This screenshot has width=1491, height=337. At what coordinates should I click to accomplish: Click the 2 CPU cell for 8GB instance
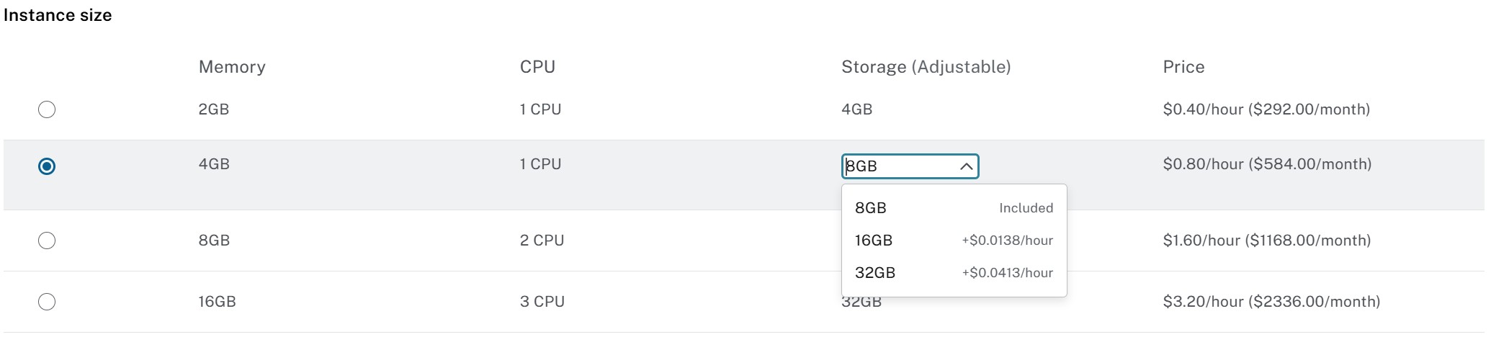click(x=542, y=241)
